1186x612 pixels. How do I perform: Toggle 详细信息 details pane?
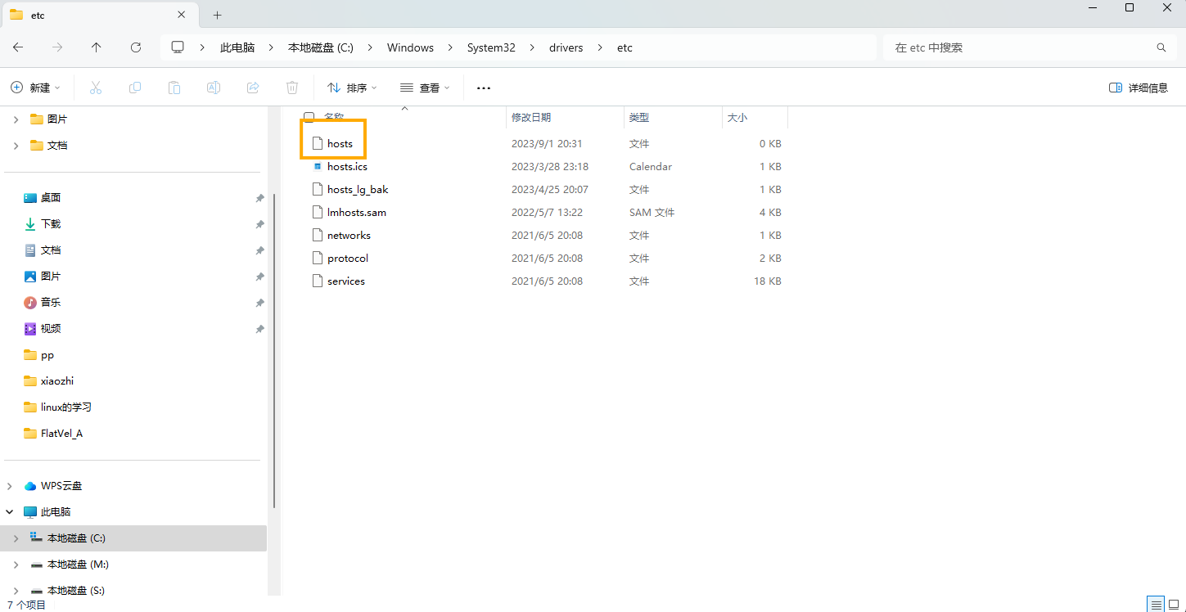1139,88
